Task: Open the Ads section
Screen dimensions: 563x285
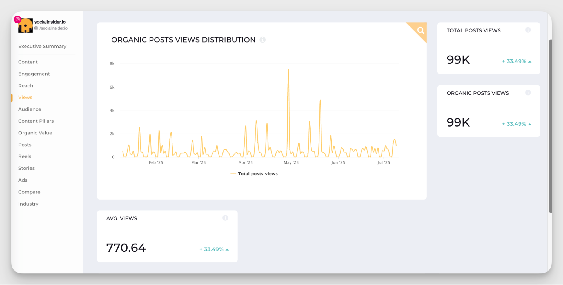Action: [23, 180]
